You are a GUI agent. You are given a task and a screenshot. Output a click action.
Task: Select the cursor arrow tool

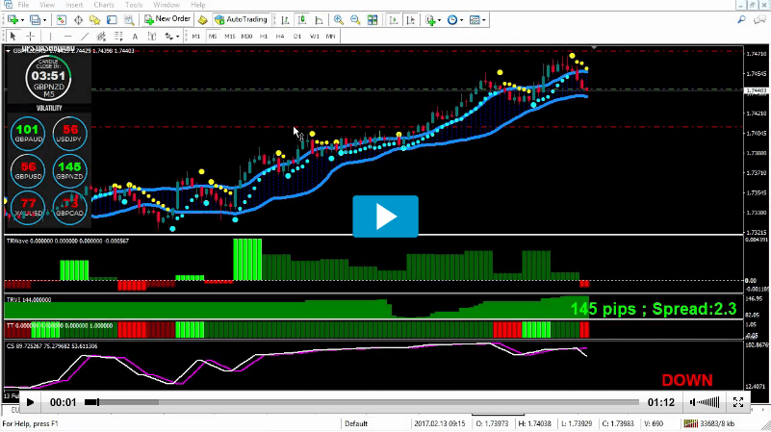pyautogui.click(x=13, y=36)
